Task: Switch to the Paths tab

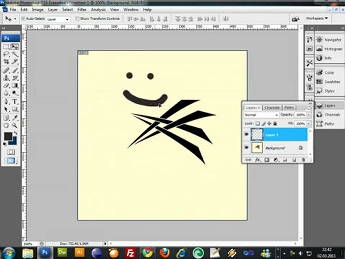Action: (289, 108)
